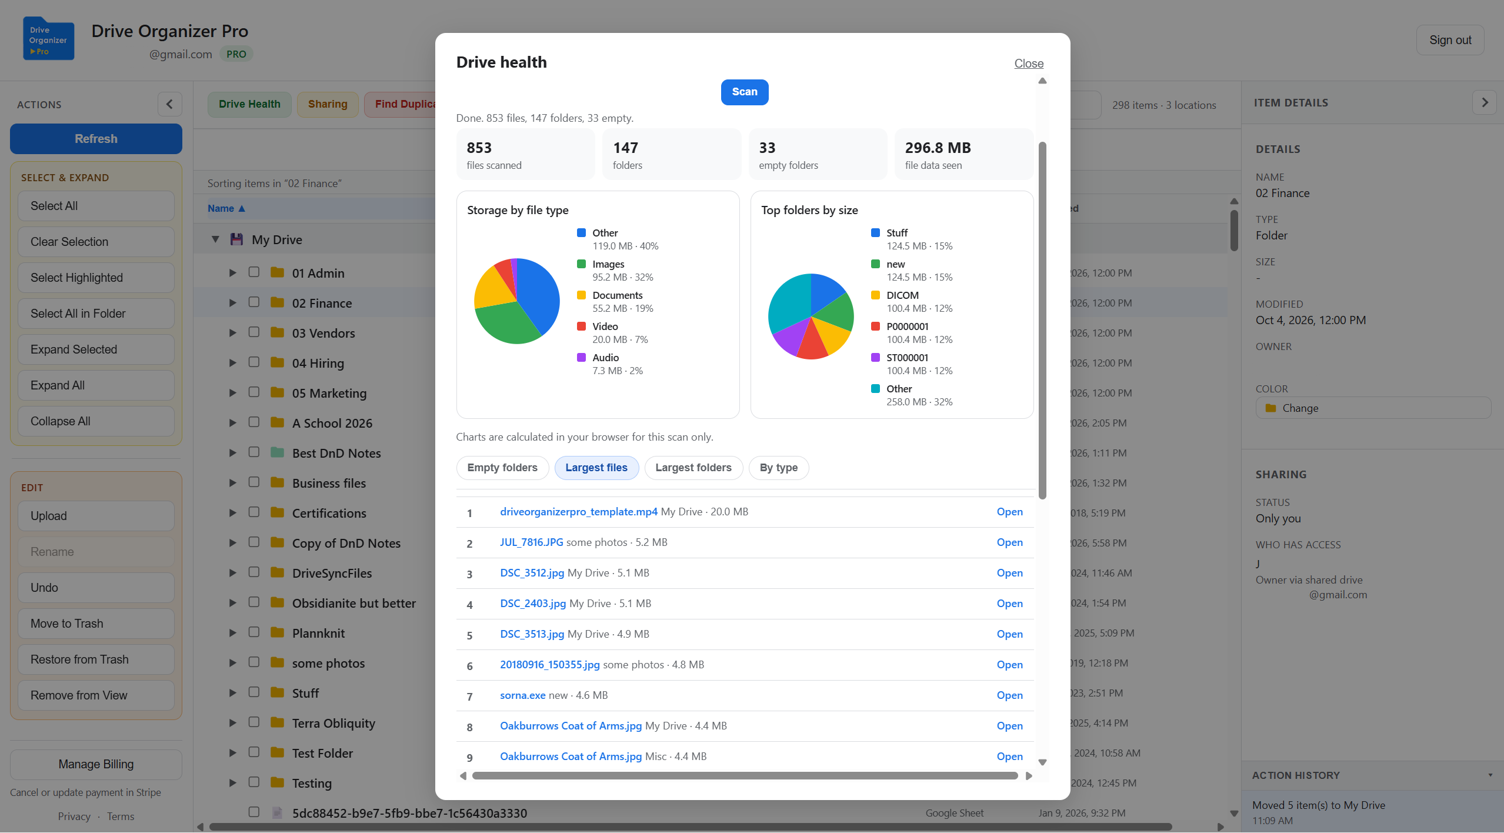Tick the checkbox for Testing folder
1504x833 pixels.
point(254,782)
